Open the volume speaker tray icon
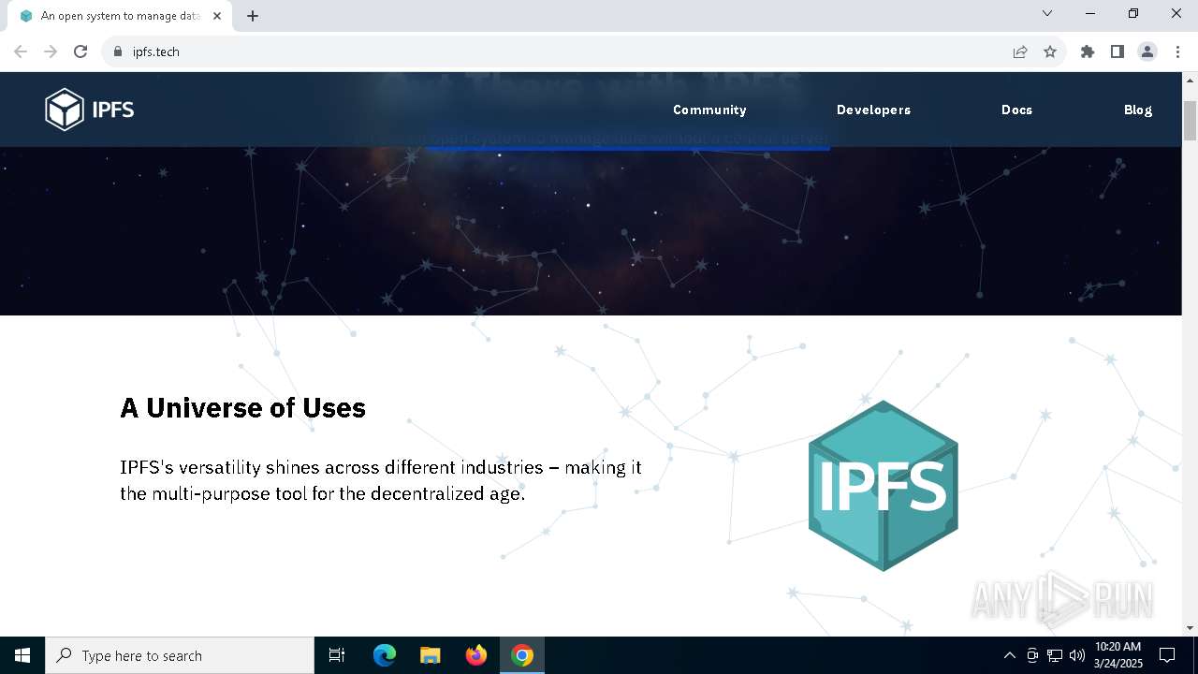 (1076, 655)
